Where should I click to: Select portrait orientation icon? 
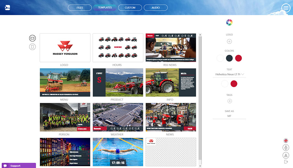(32, 47)
